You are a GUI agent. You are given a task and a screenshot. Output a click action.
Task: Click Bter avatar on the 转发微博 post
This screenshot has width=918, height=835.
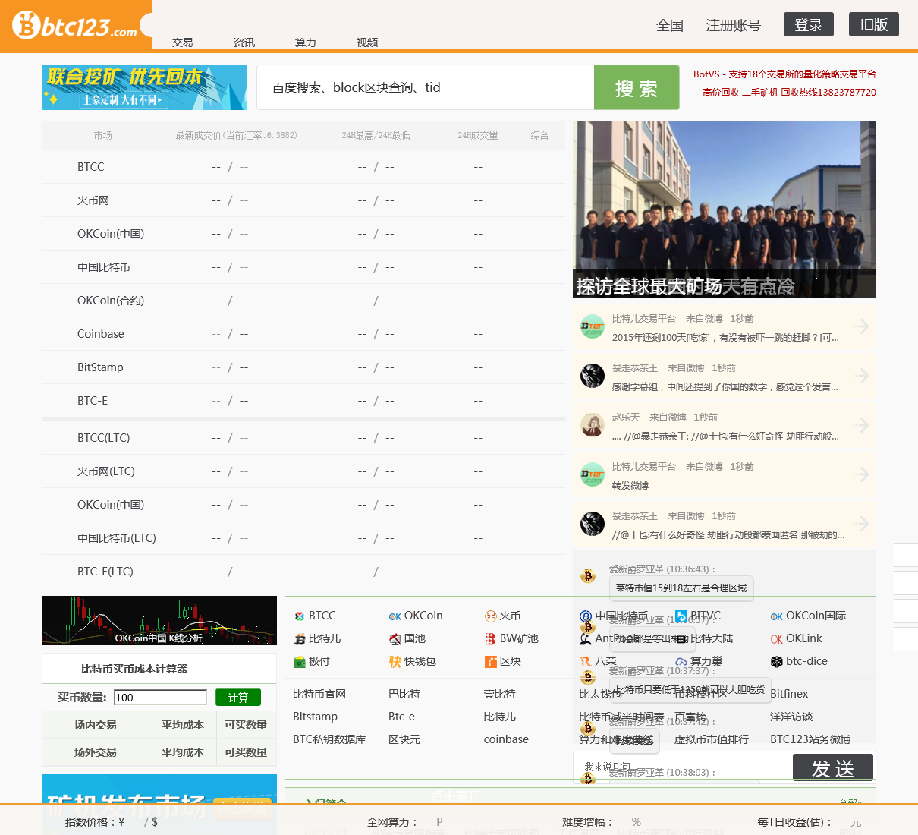click(x=593, y=474)
